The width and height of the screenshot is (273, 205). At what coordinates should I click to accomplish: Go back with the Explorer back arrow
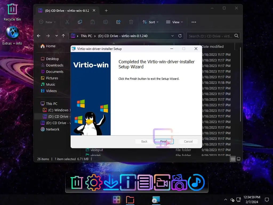coord(39,36)
